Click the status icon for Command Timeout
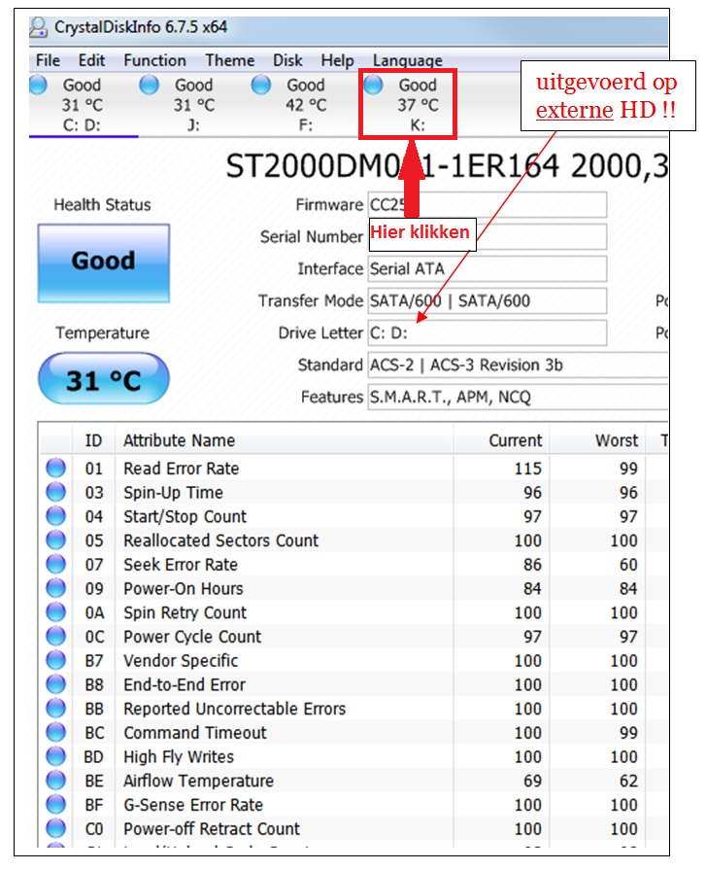The image size is (706, 870). (55, 732)
